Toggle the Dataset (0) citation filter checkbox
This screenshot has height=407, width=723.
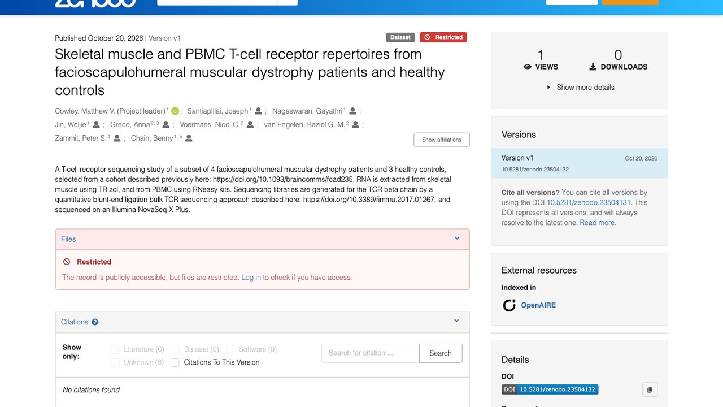tap(175, 349)
